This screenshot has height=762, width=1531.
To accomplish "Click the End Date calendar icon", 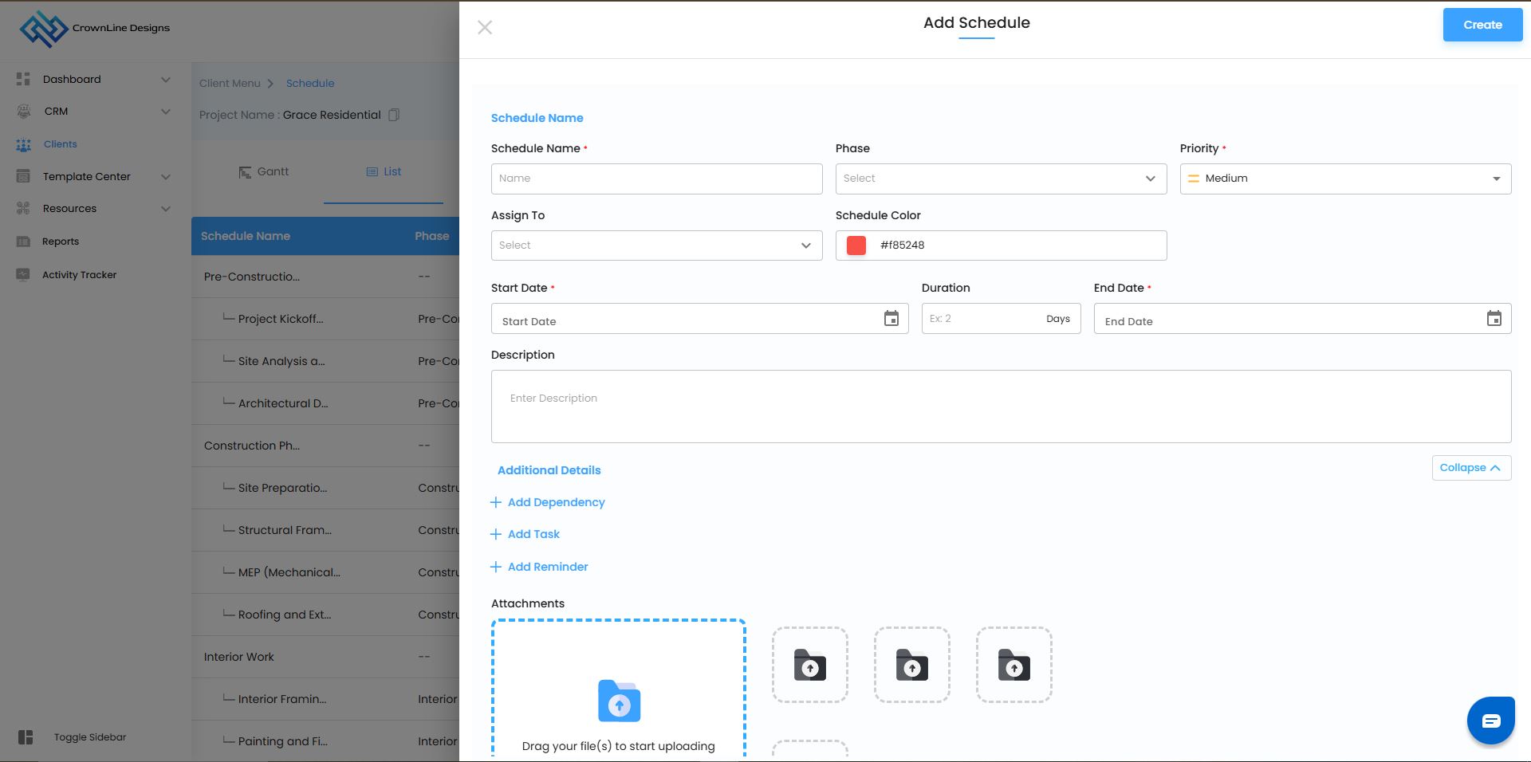I will (x=1494, y=319).
